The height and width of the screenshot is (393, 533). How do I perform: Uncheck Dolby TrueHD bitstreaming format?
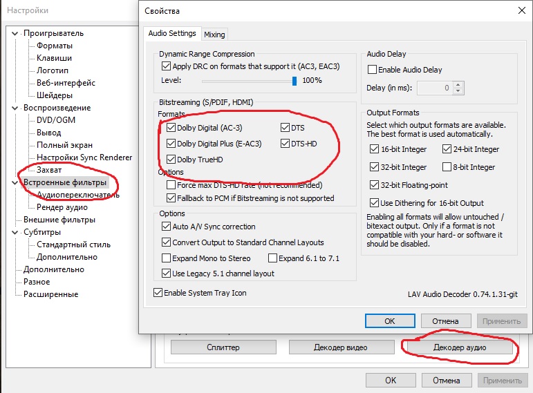171,160
